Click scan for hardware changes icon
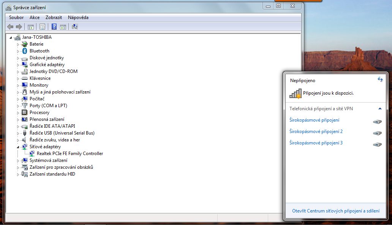The image size is (392, 225). point(75,27)
